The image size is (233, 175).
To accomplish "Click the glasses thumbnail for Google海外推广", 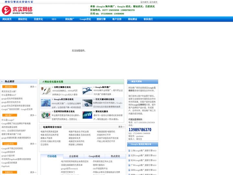I will tap(87, 91).
